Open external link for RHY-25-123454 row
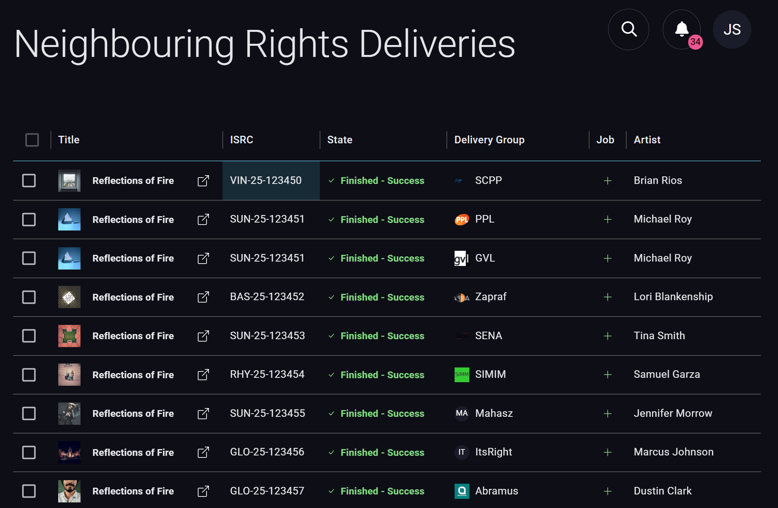The height and width of the screenshot is (508, 778). click(203, 375)
